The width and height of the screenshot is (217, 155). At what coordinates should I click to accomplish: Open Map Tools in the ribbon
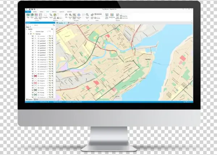[107, 16]
